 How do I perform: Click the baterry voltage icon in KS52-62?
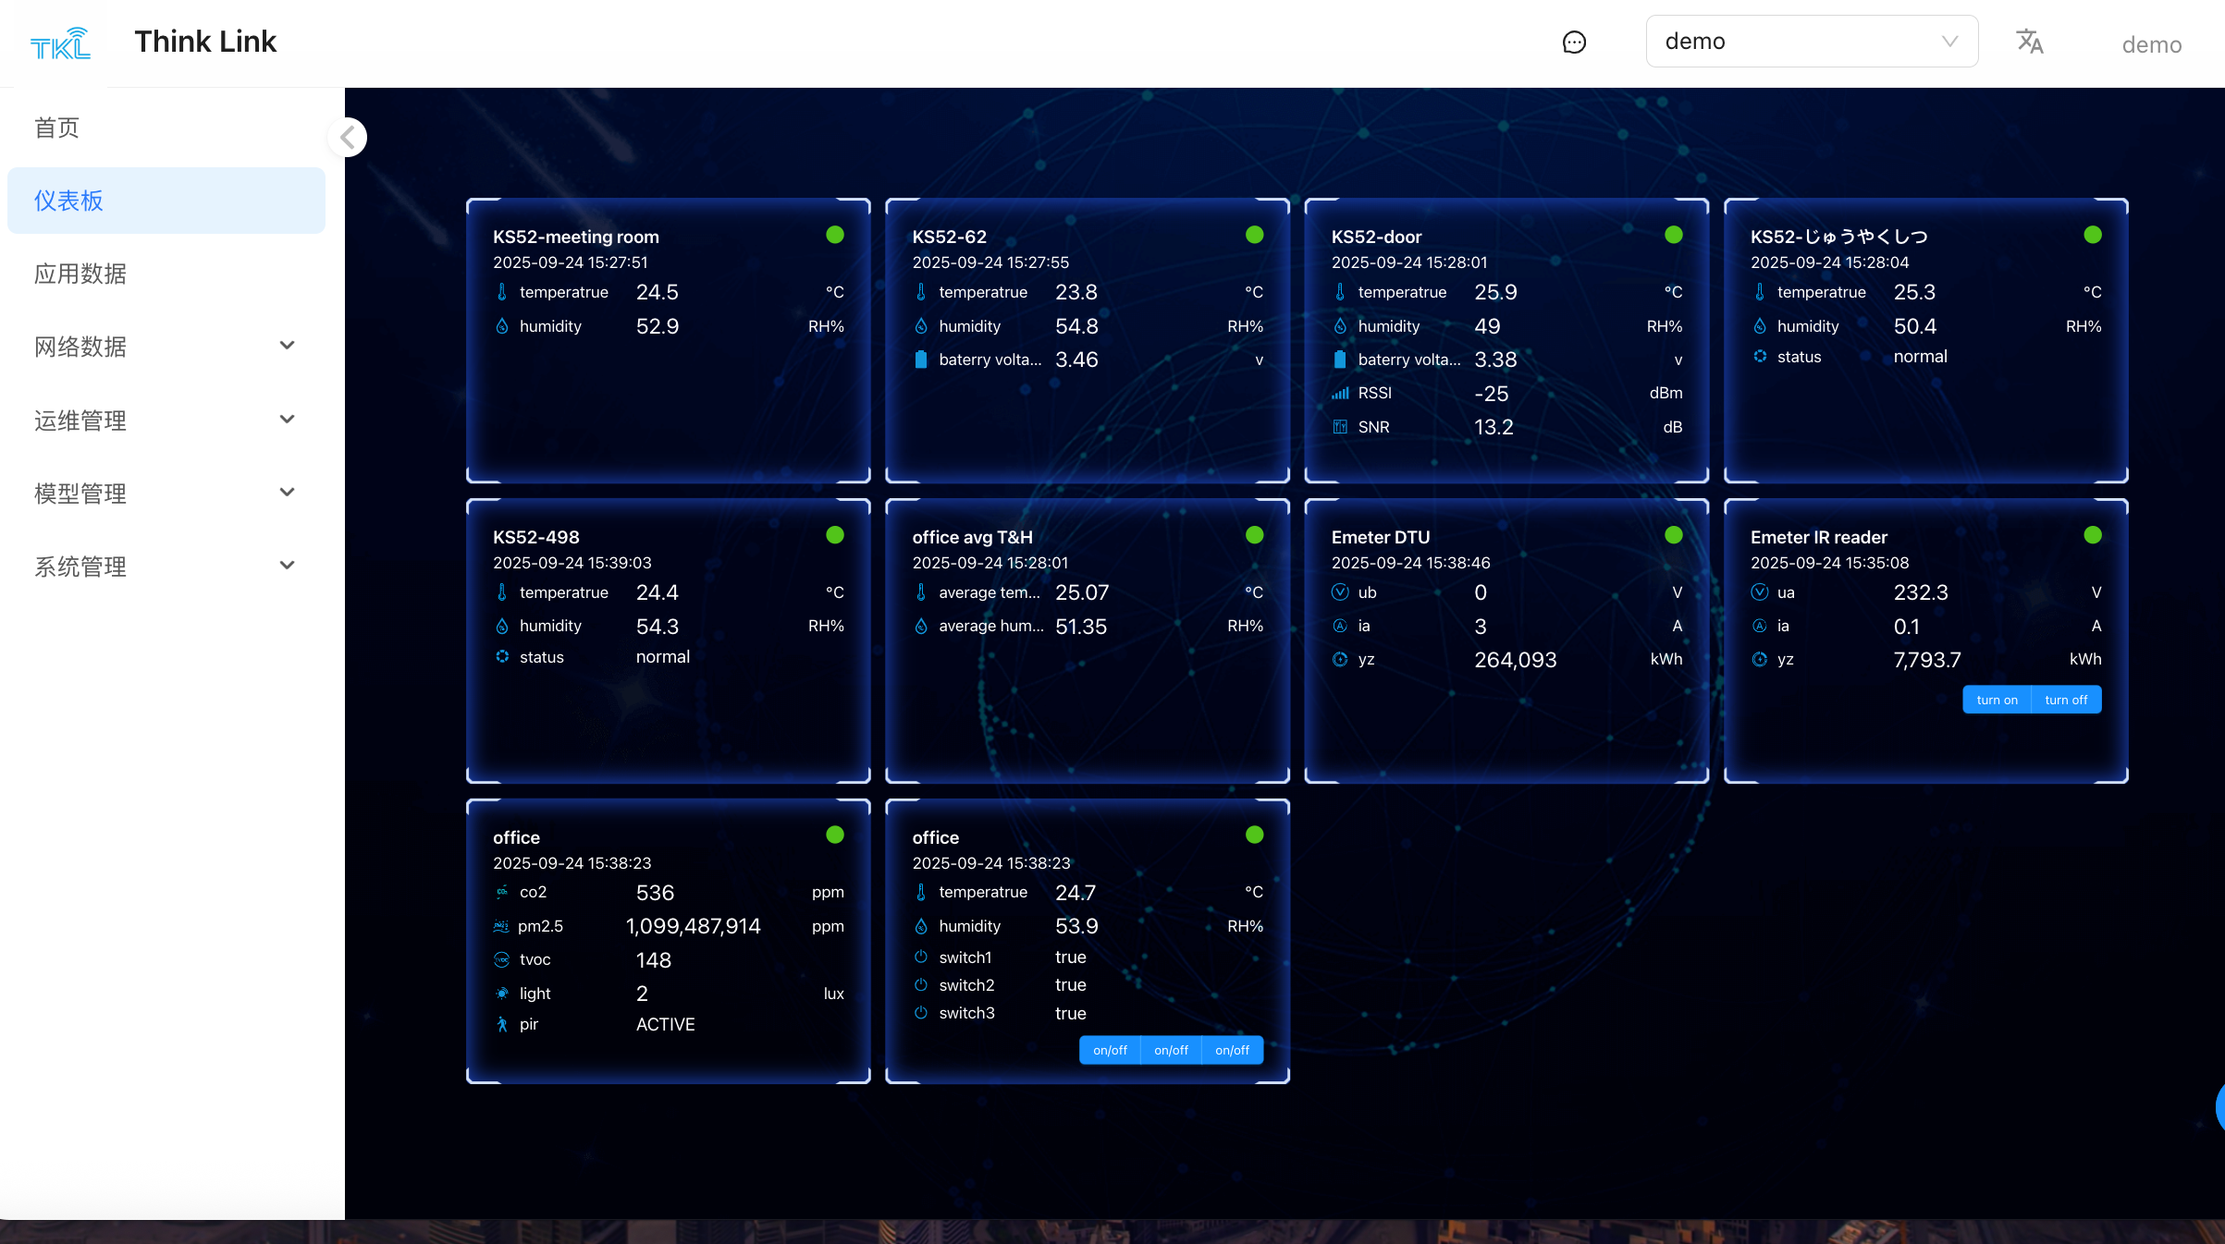click(x=921, y=360)
